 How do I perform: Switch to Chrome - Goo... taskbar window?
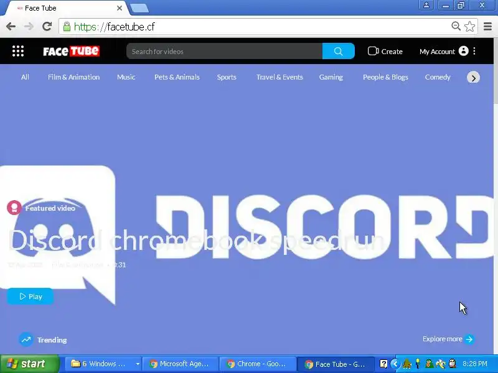[x=257, y=364]
